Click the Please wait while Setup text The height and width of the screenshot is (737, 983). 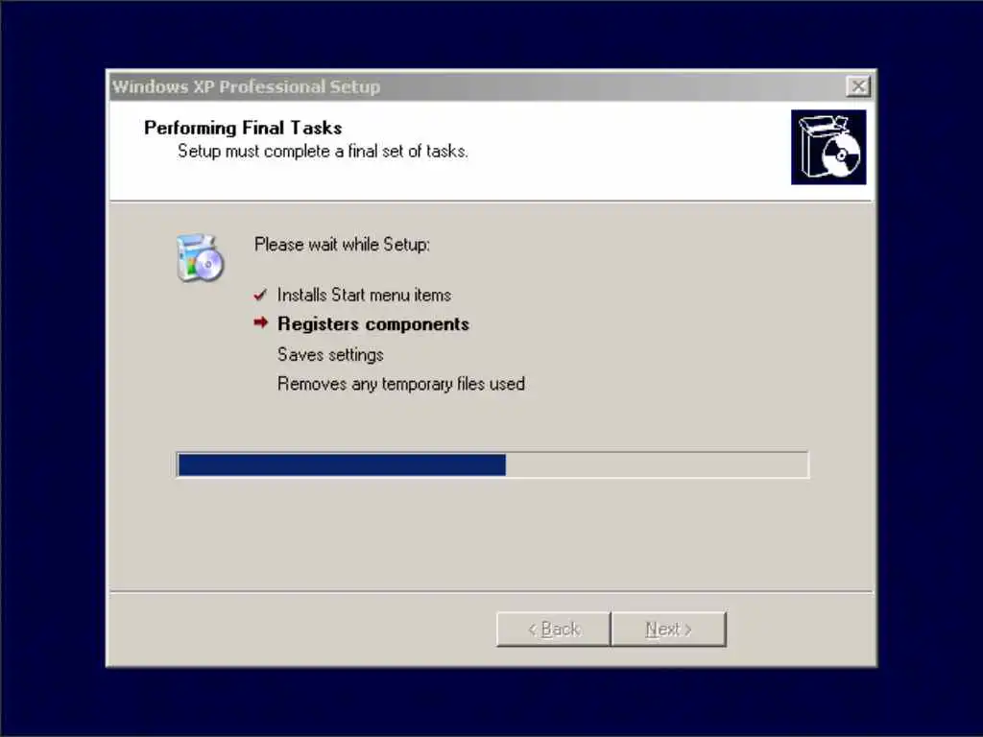click(343, 245)
